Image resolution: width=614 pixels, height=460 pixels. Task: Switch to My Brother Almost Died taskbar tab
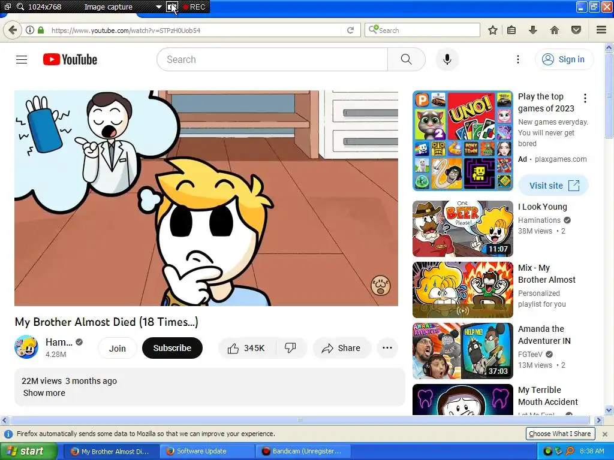click(110, 452)
